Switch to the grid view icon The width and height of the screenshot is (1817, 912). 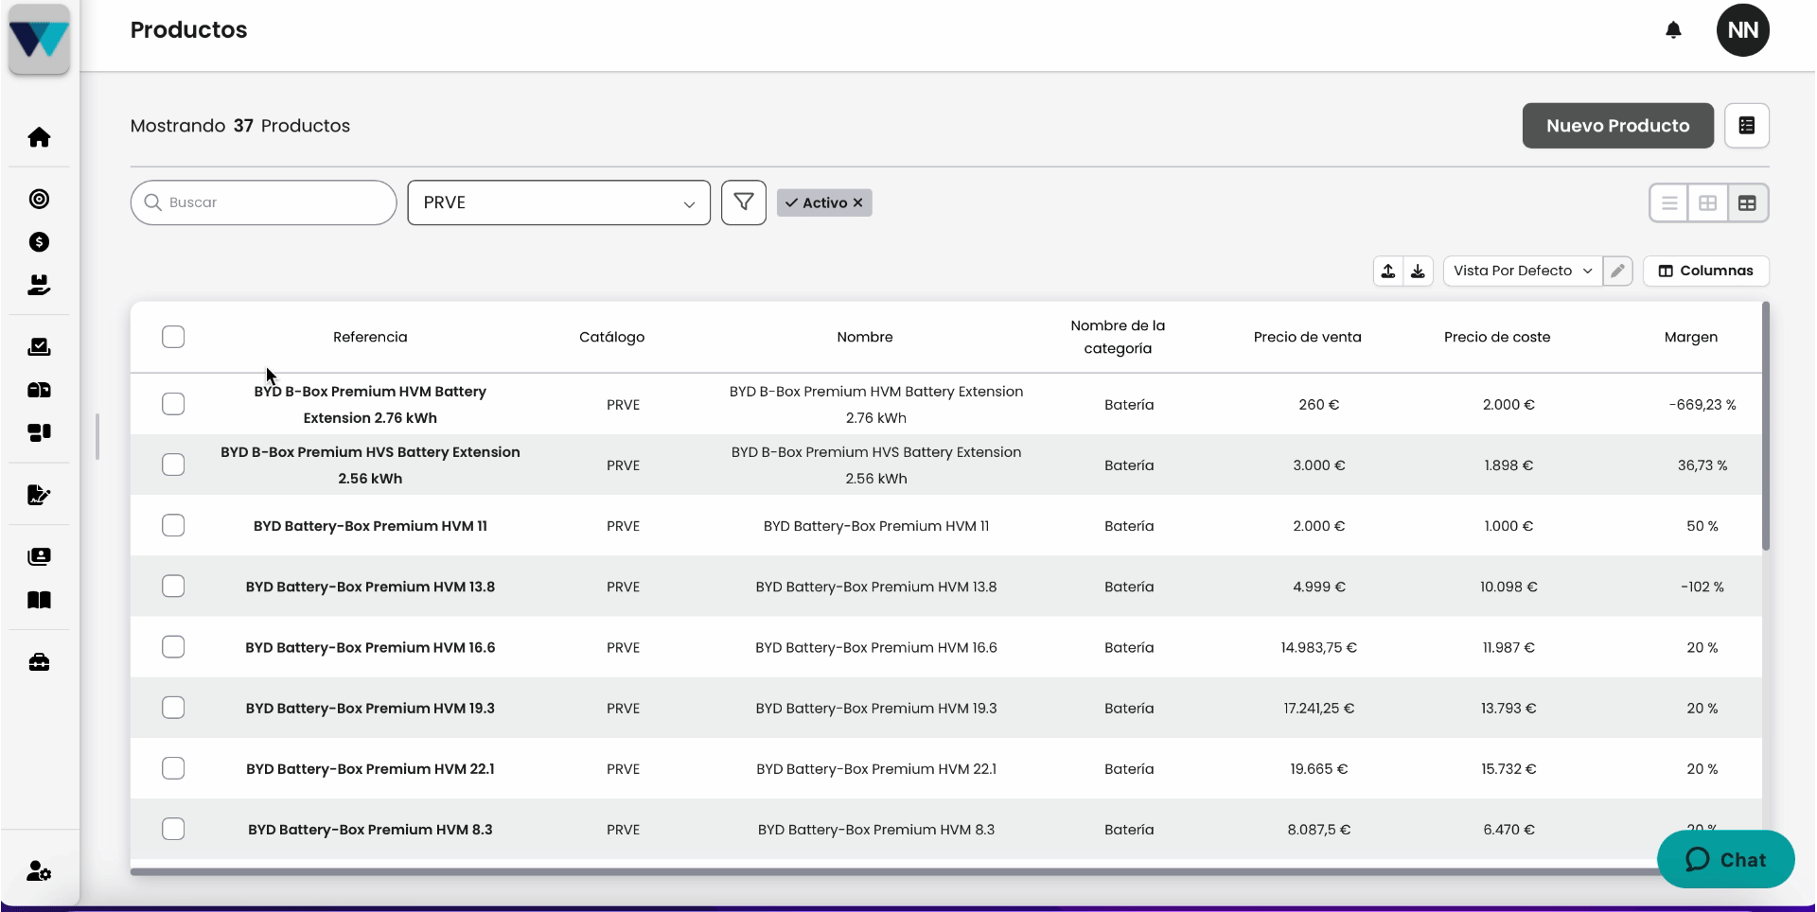(x=1708, y=202)
